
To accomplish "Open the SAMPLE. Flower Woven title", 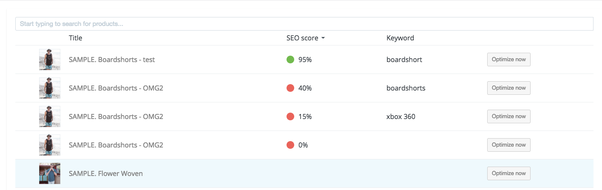I will [106, 173].
